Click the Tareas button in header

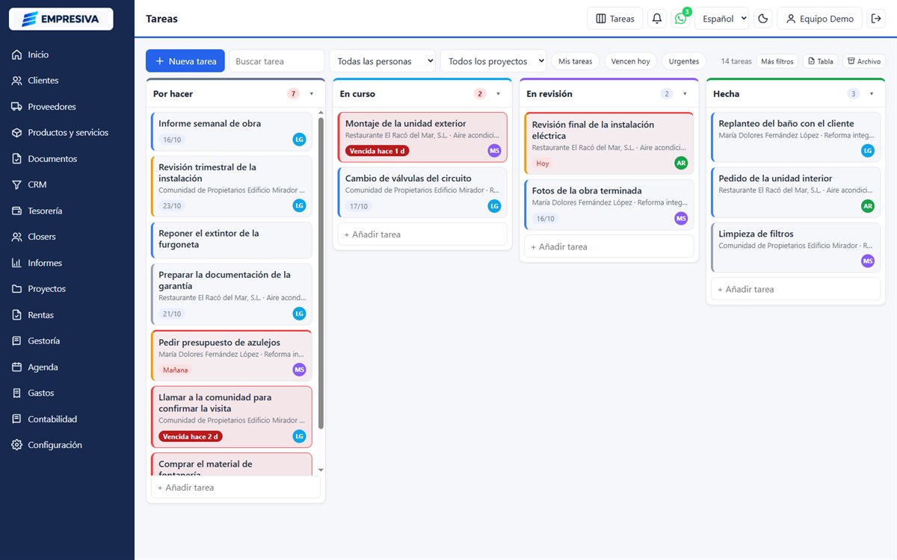(x=614, y=19)
